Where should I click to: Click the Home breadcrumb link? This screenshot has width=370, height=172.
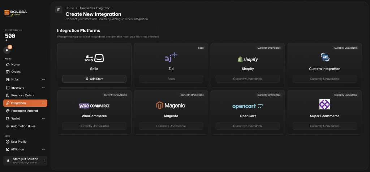(x=70, y=8)
